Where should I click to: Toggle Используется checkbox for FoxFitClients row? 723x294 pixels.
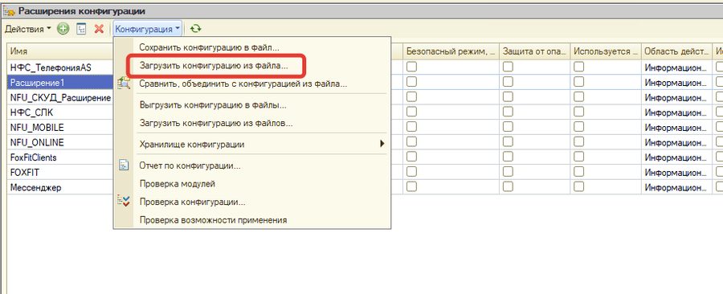[578, 157]
